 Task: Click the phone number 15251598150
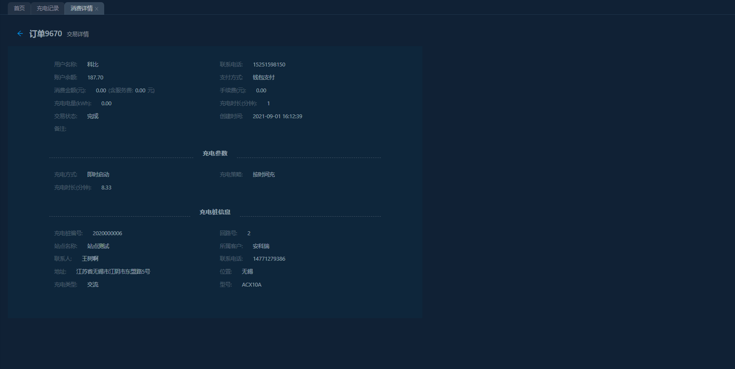[269, 65]
